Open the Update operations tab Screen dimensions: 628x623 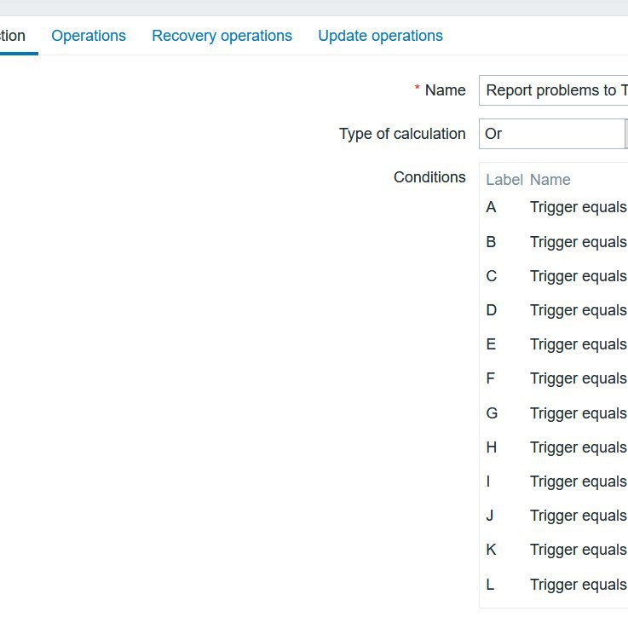point(380,36)
